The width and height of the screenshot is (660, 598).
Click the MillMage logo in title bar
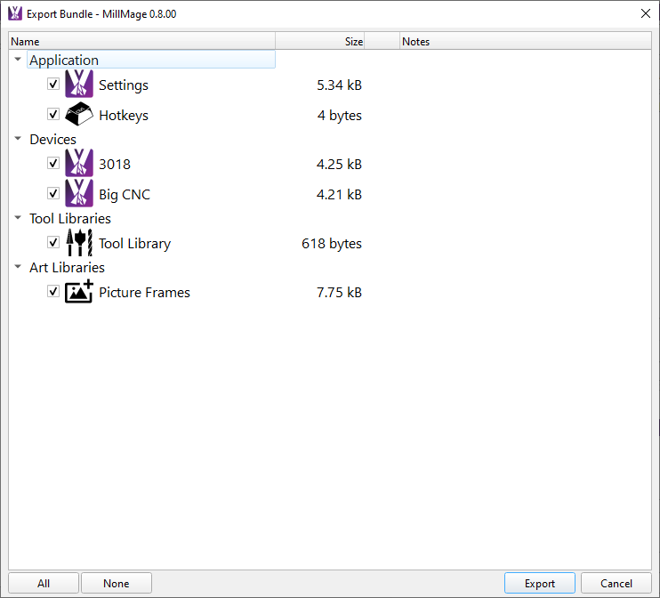point(14,13)
